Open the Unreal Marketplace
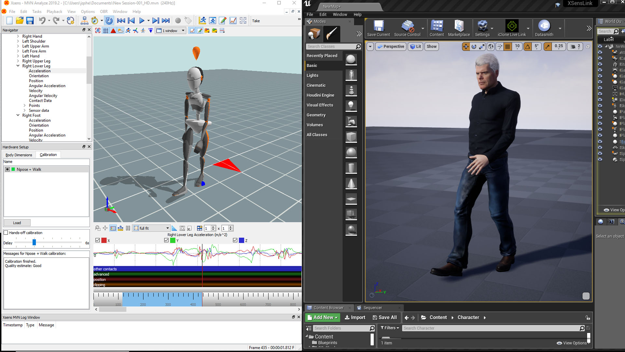This screenshot has height=352, width=625. [459, 28]
